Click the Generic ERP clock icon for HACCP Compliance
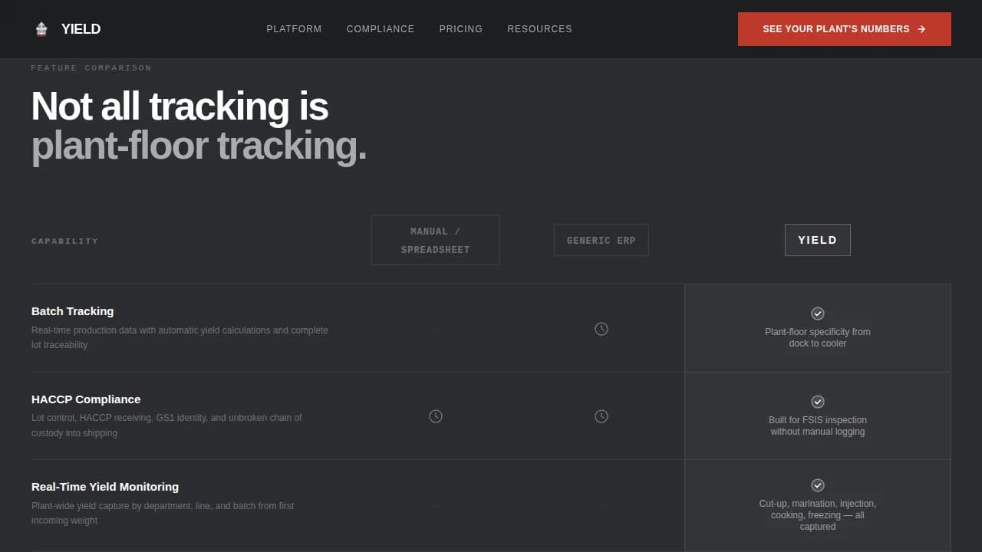The image size is (982, 552). click(x=601, y=416)
